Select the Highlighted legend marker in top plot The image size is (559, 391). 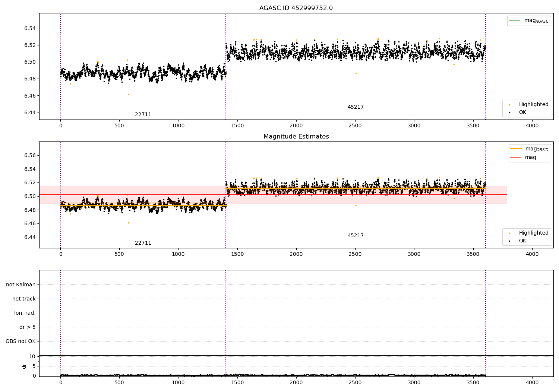509,105
